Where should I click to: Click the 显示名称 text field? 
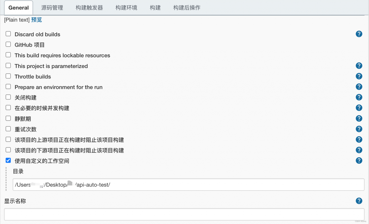pos(184,214)
